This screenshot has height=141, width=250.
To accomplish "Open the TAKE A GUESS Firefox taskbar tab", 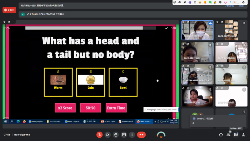I will tap(144, 121).
